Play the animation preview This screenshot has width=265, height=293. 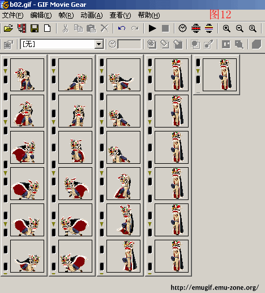pos(152,28)
